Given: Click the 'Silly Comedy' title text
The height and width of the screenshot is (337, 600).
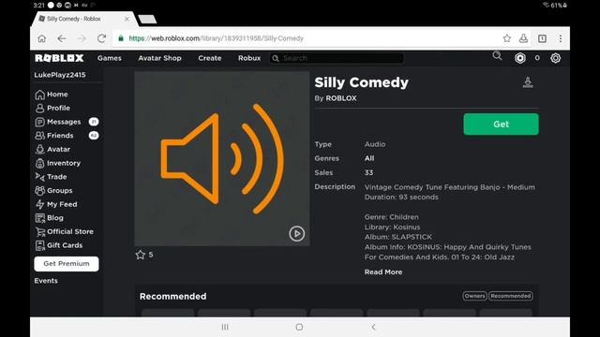Looking at the screenshot, I should tap(362, 82).
